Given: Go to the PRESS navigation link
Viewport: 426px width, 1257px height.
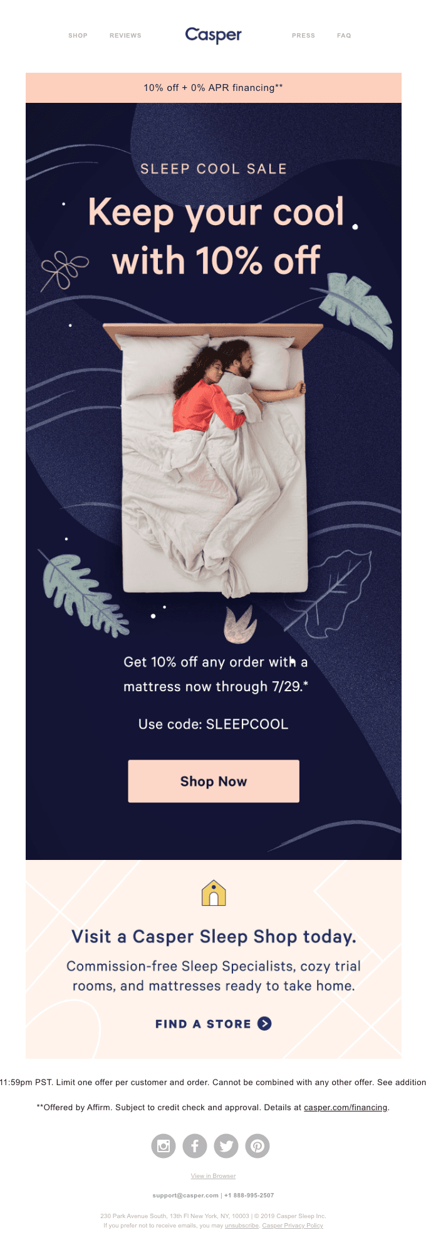Looking at the screenshot, I should pos(303,36).
